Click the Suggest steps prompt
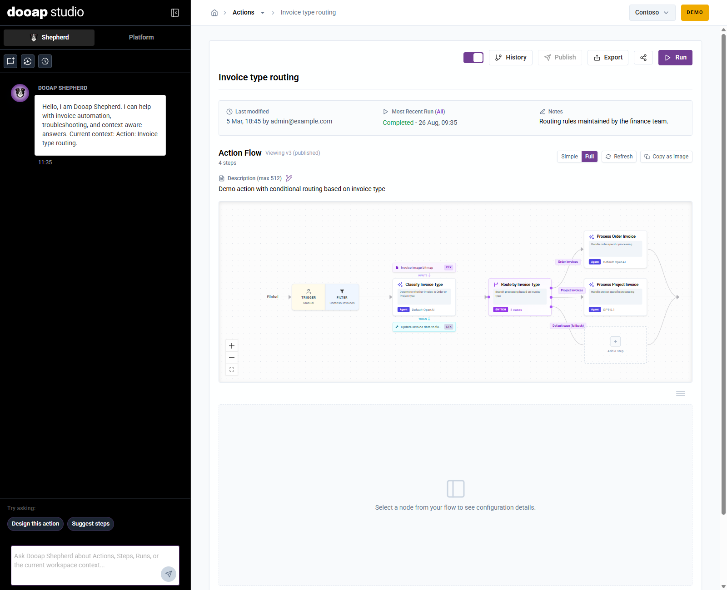Screen dimensions: 727x590 click(91, 524)
